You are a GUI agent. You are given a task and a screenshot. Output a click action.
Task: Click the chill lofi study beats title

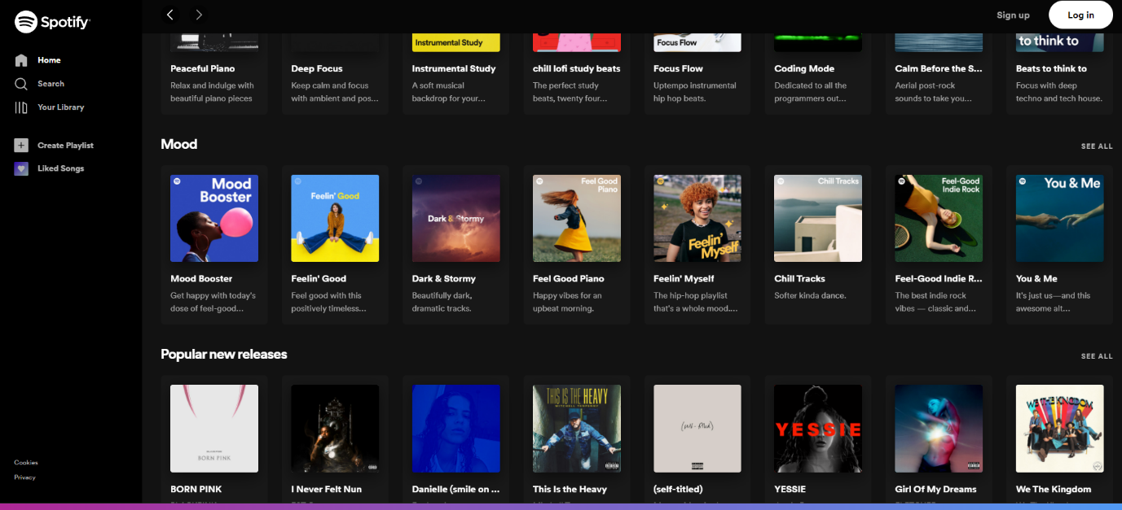pos(576,68)
